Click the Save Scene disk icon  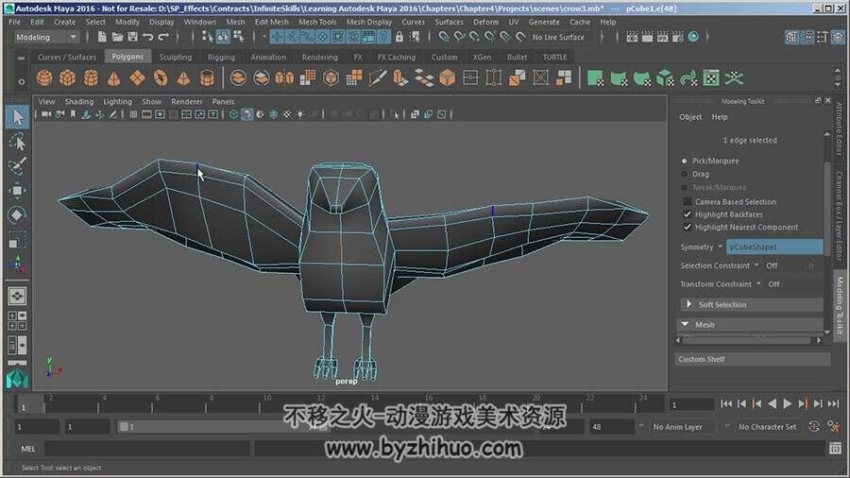(x=132, y=37)
